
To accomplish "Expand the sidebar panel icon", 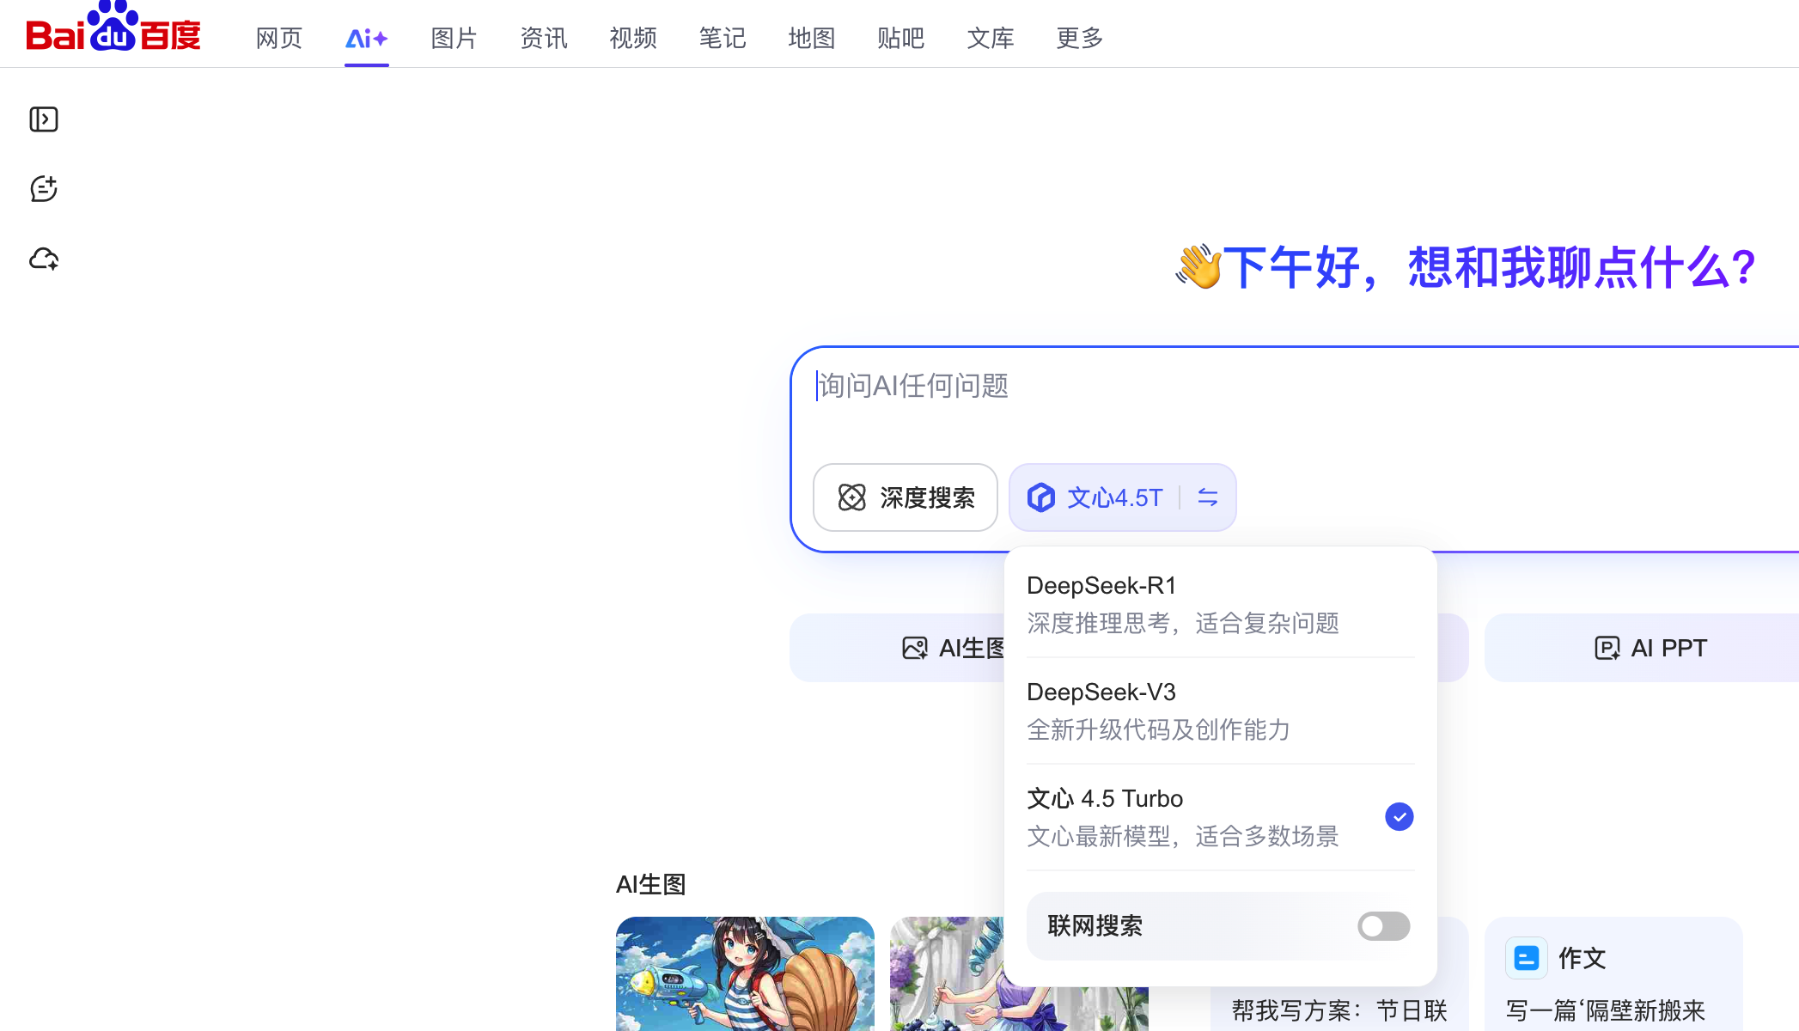I will point(44,119).
